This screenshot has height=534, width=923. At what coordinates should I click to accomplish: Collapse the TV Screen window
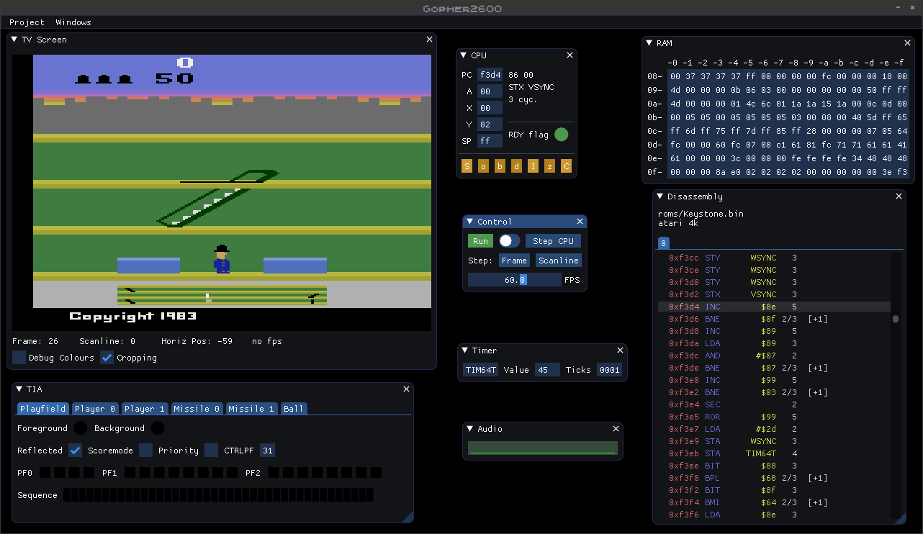(14, 40)
